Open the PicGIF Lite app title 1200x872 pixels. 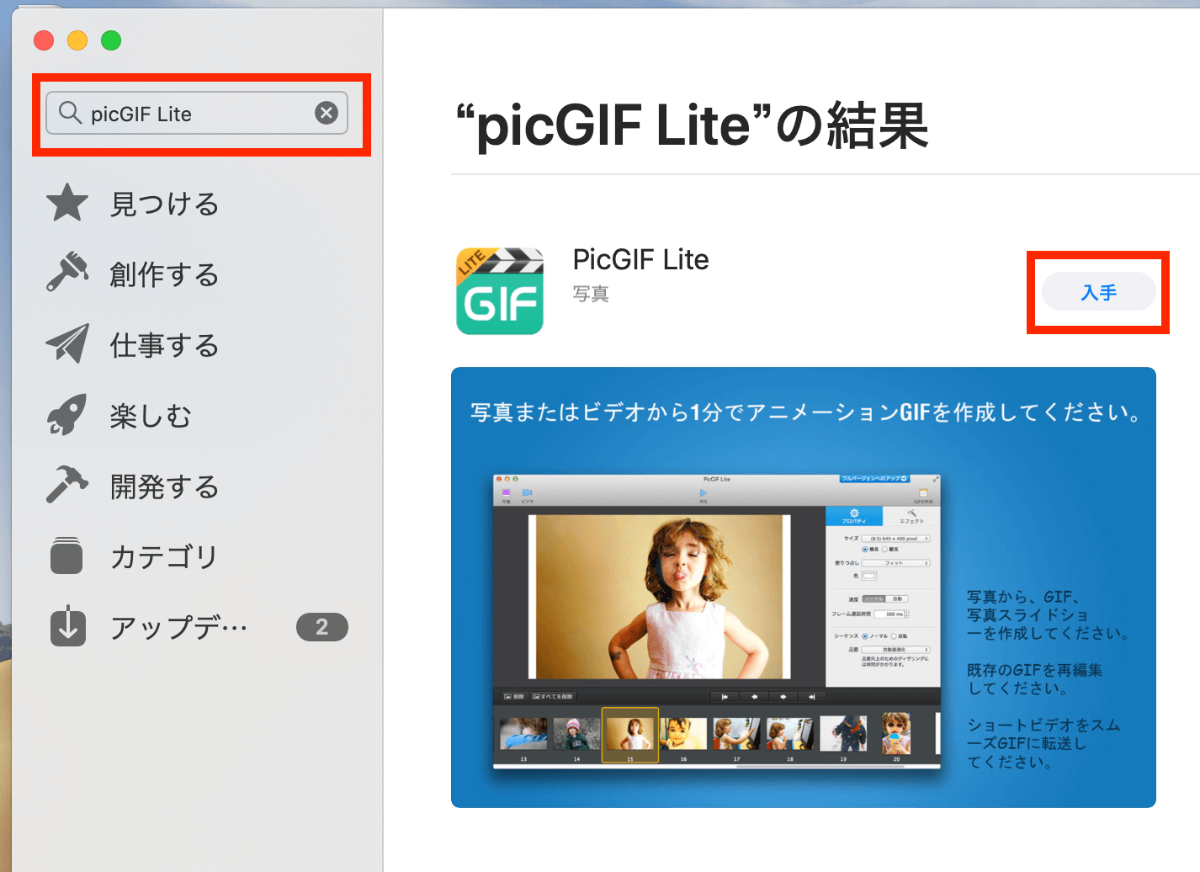coord(641,259)
